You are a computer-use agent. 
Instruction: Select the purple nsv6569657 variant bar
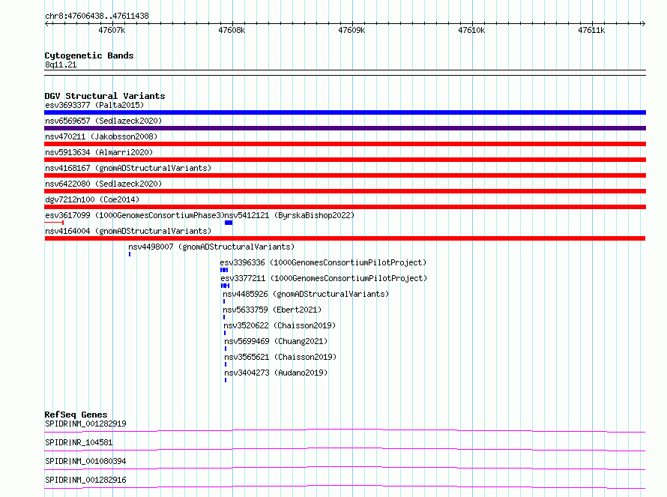click(x=345, y=128)
